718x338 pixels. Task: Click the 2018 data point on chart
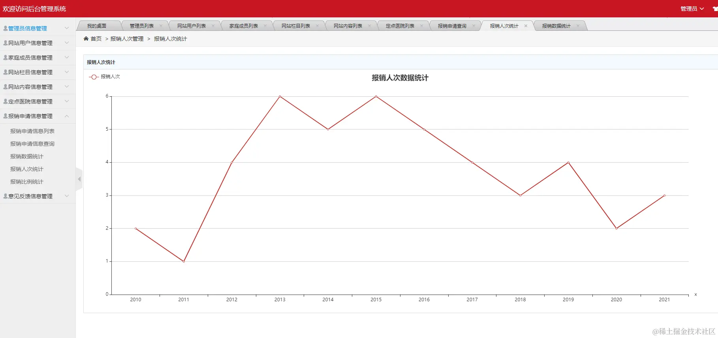click(x=520, y=195)
